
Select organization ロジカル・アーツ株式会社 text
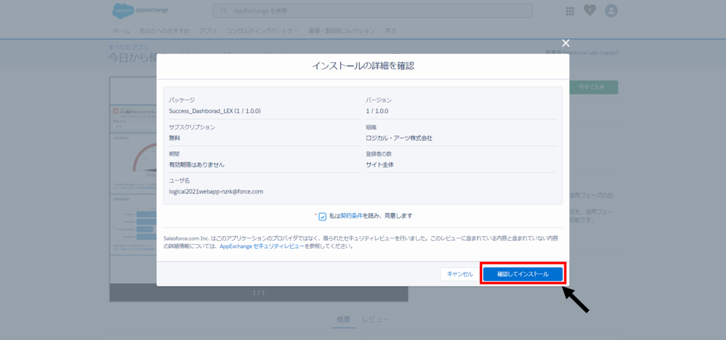click(x=399, y=138)
